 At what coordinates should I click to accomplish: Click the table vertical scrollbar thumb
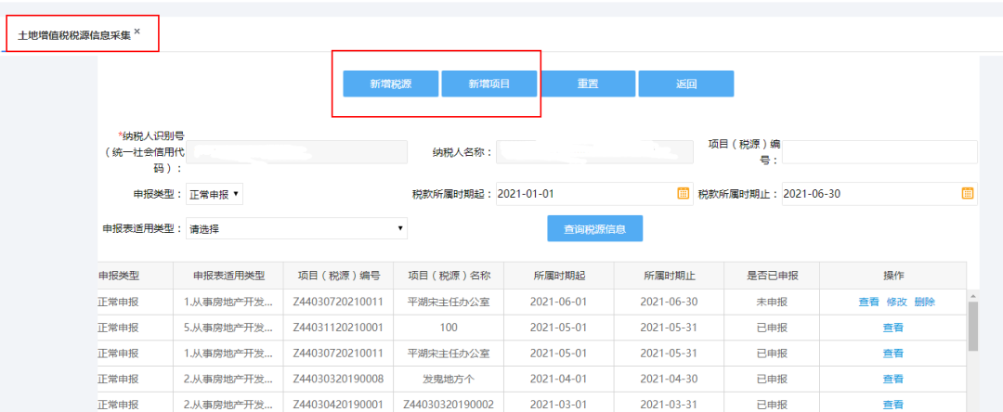click(x=973, y=327)
